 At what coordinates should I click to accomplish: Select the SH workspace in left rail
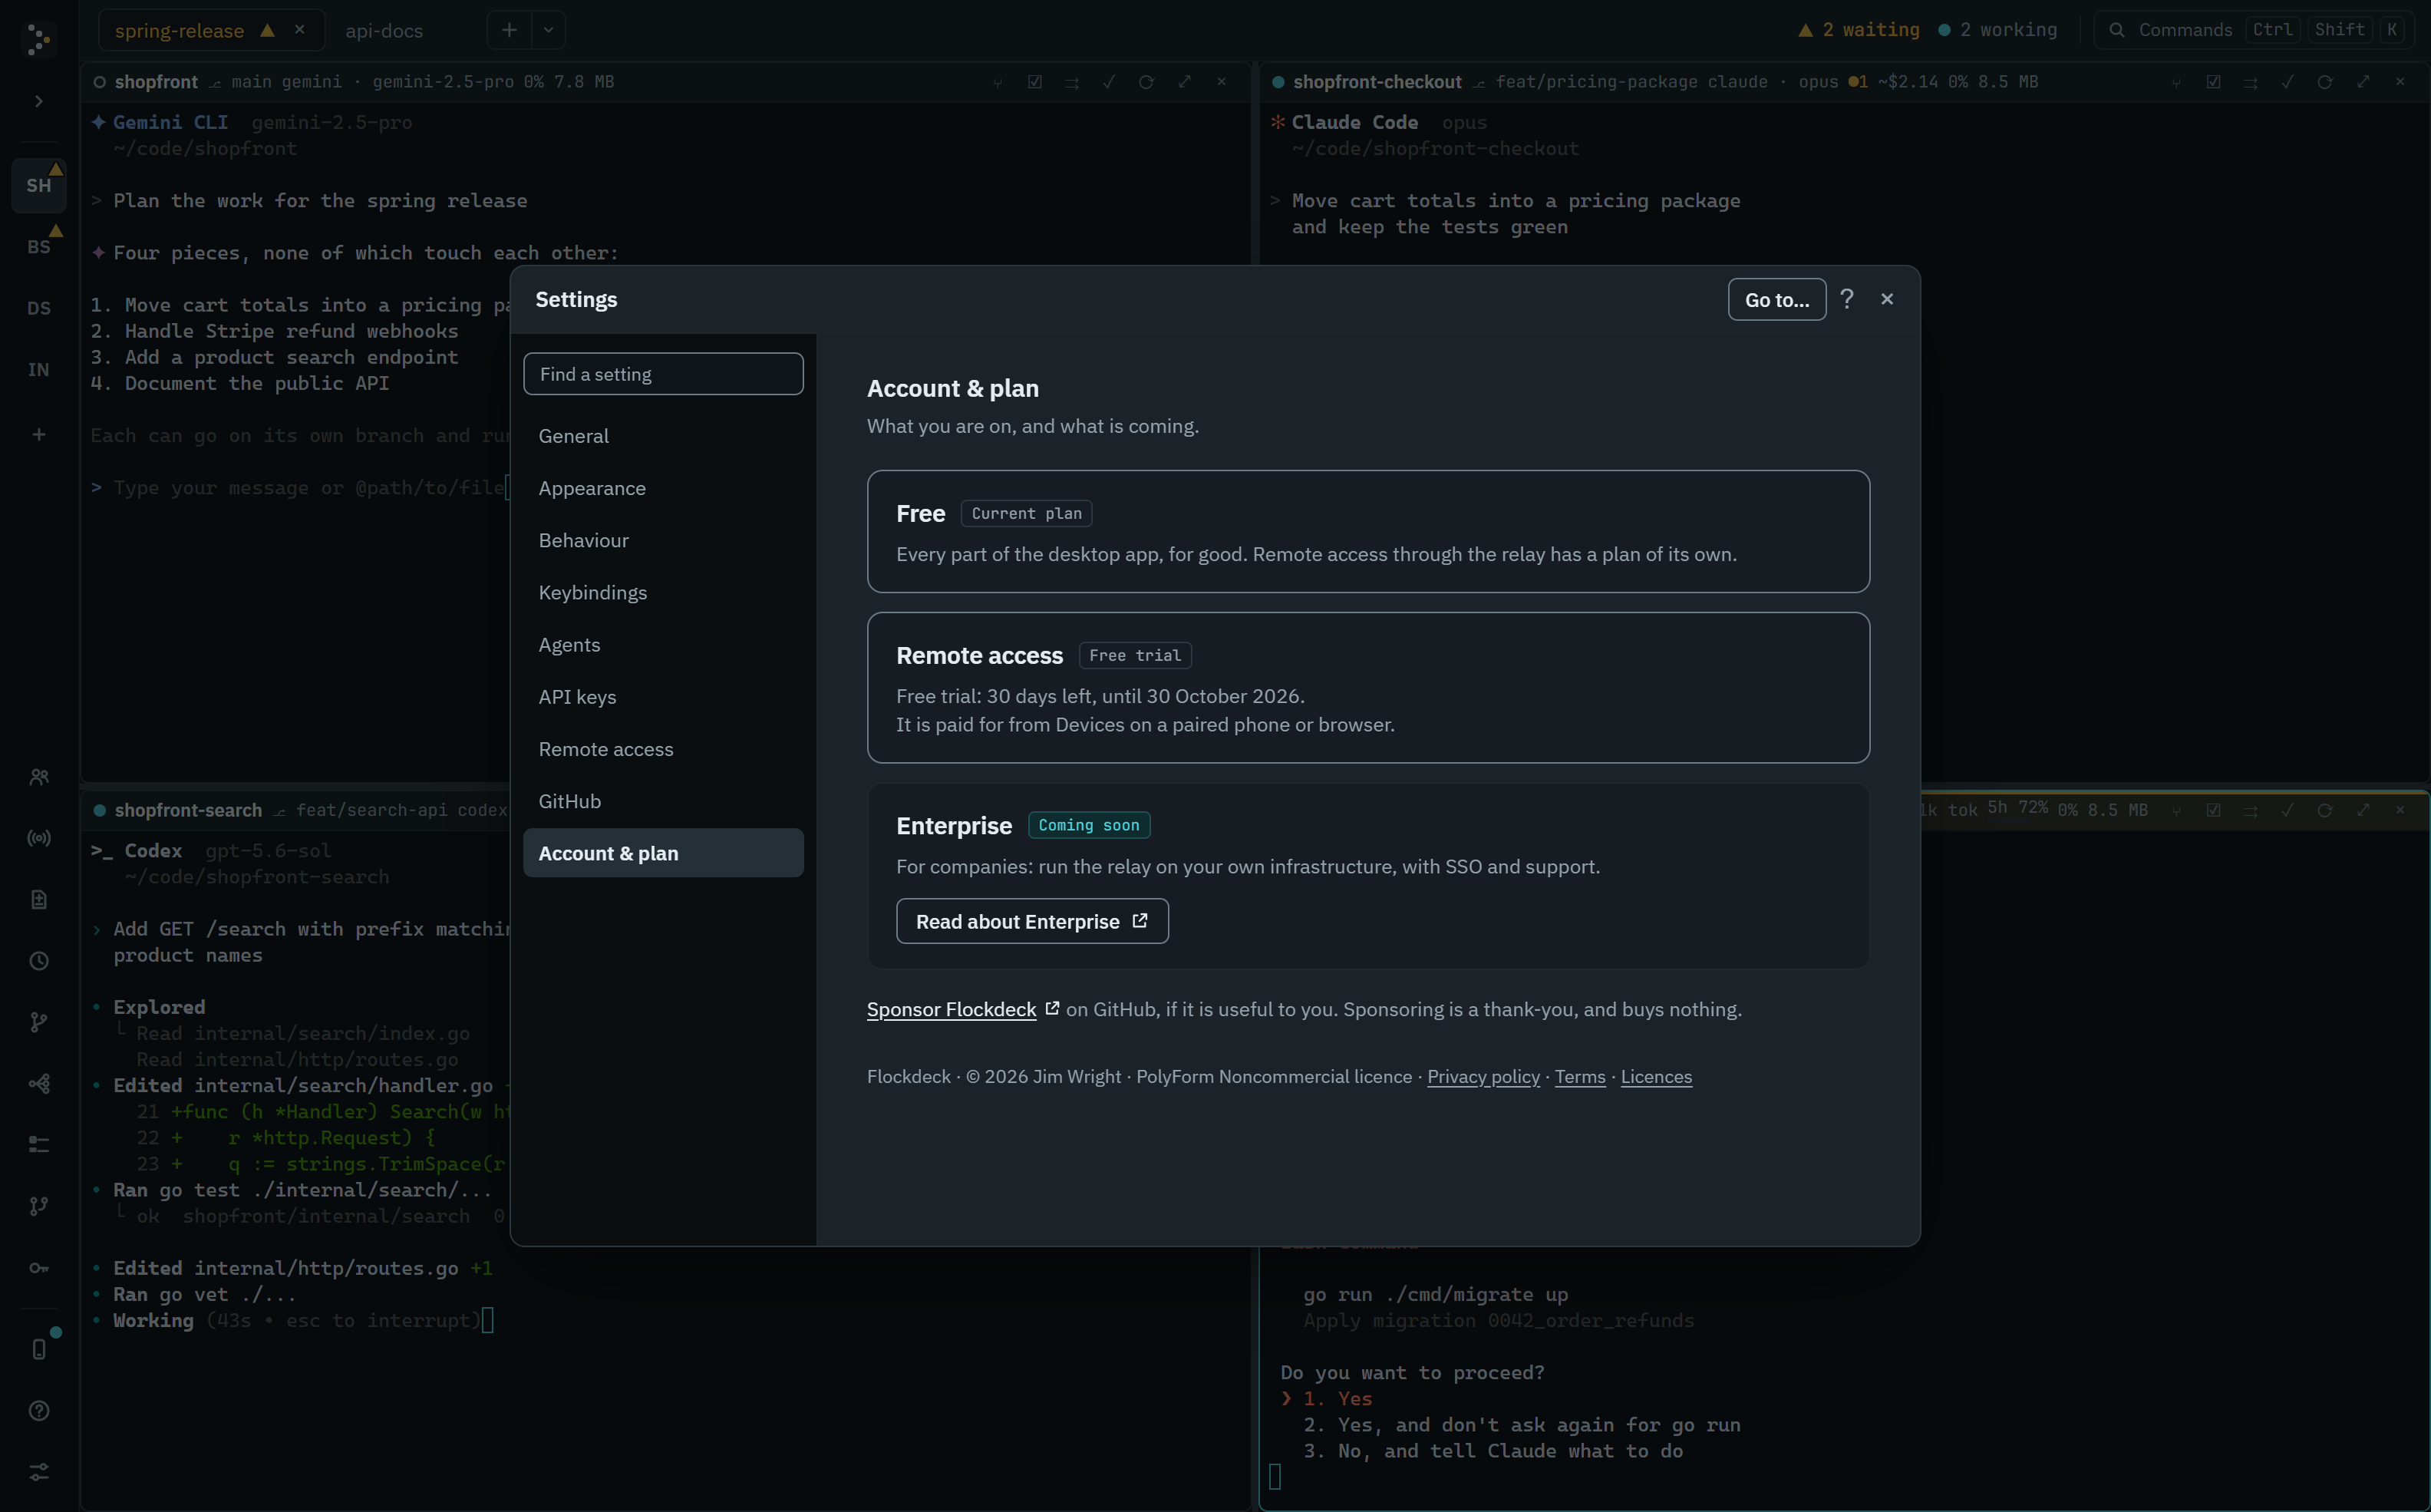tap(39, 185)
